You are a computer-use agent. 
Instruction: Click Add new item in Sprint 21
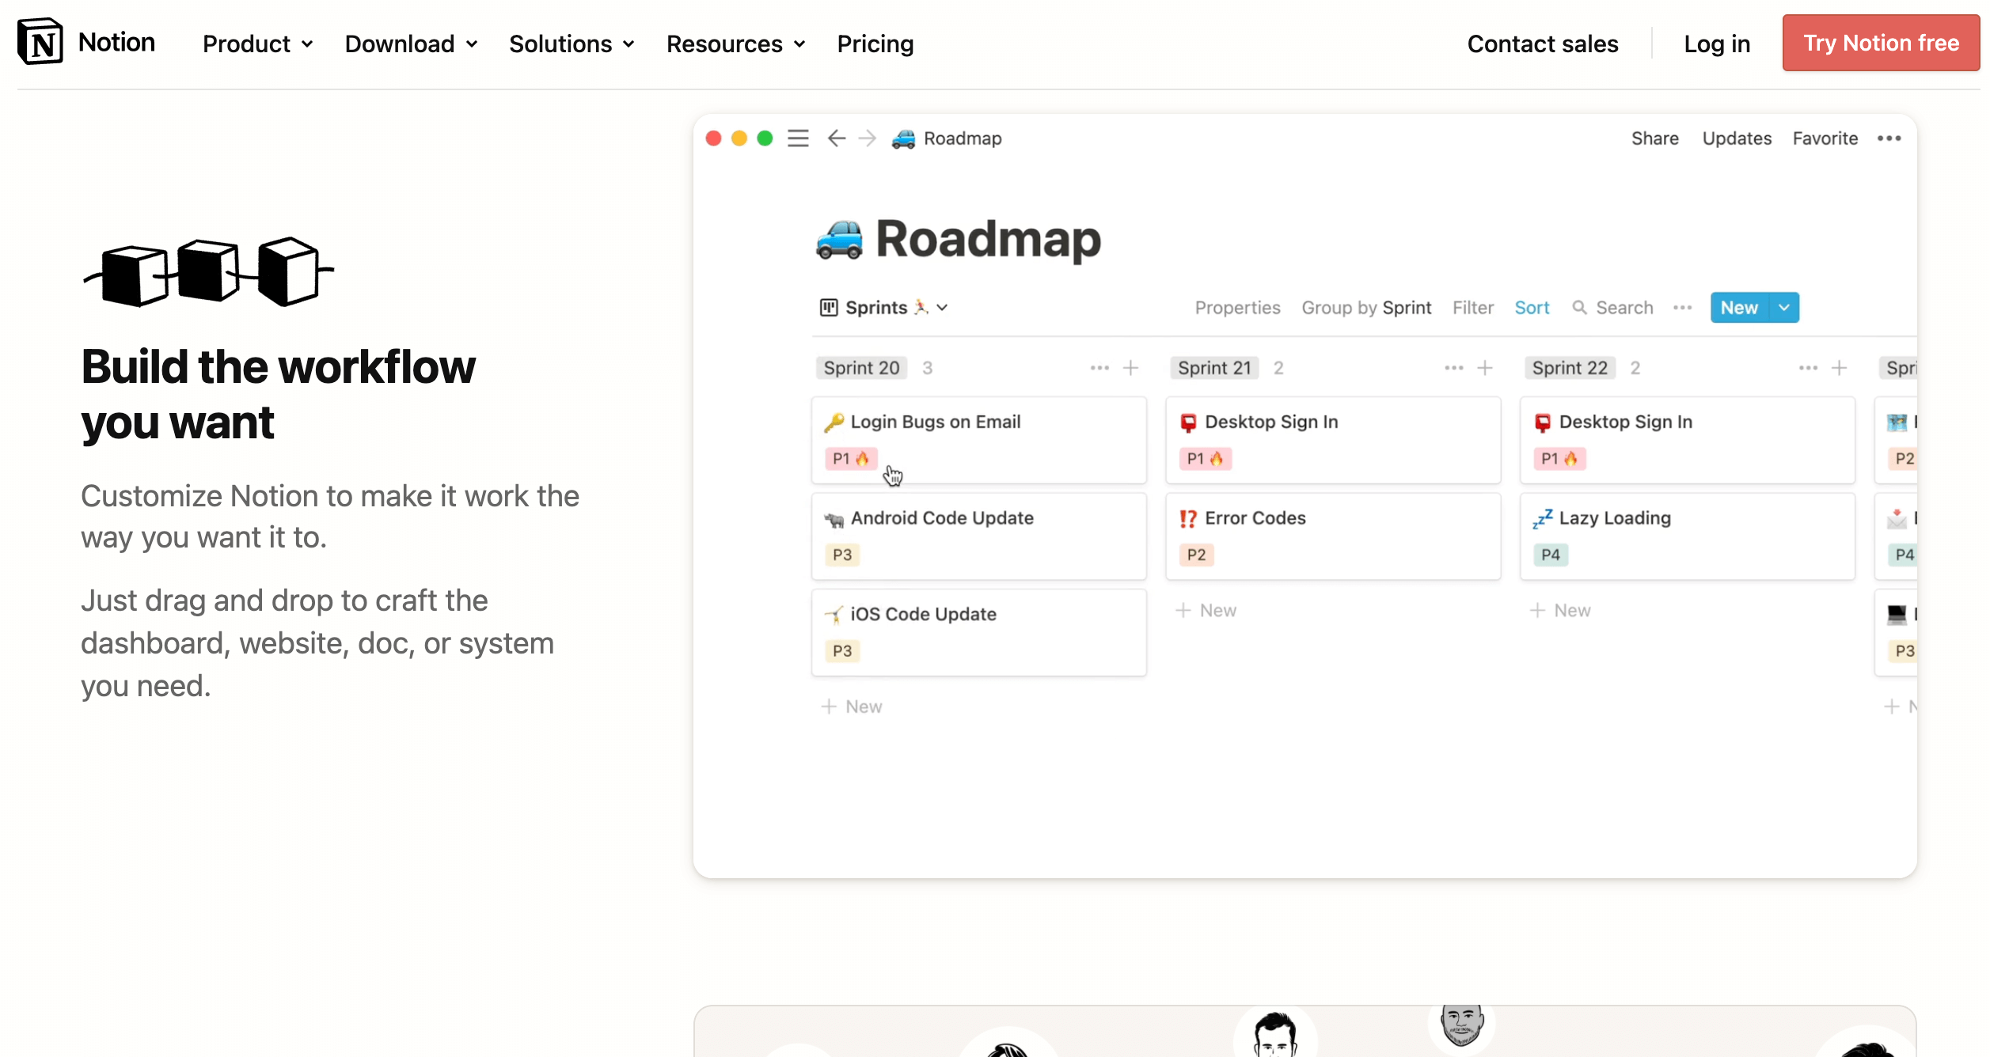pyautogui.click(x=1206, y=610)
